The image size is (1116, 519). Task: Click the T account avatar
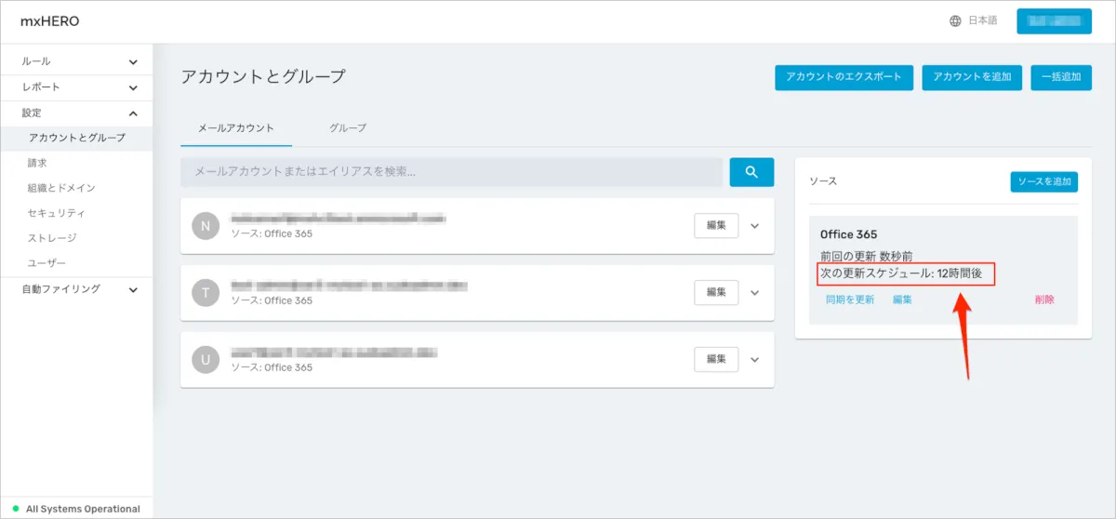point(206,293)
